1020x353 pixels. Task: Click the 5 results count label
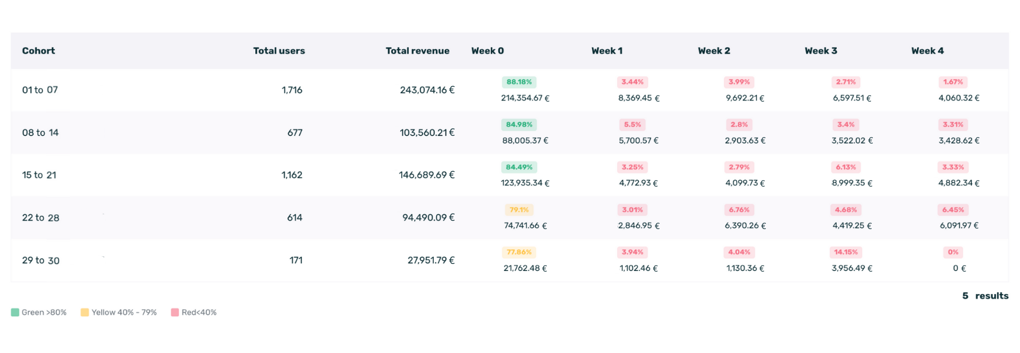pyautogui.click(x=985, y=296)
